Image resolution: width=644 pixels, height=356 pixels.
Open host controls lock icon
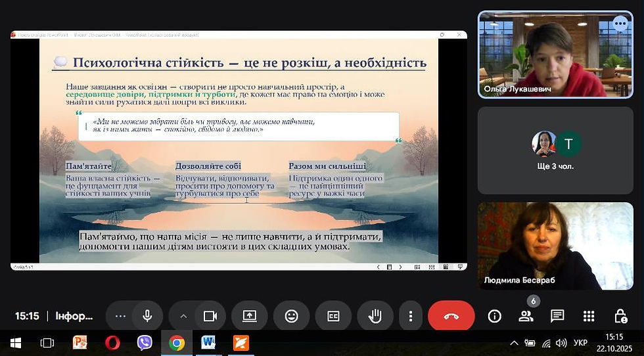pyautogui.click(x=620, y=316)
